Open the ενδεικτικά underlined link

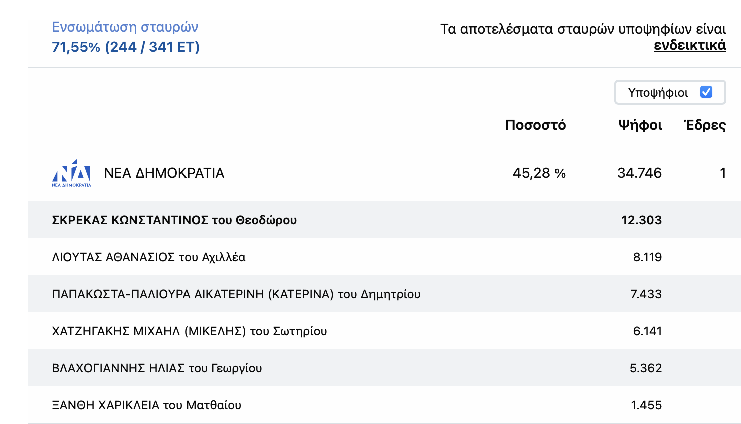[690, 45]
